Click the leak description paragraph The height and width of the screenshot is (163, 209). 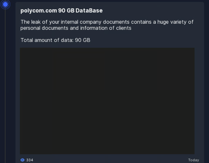pyautogui.click(x=107, y=25)
